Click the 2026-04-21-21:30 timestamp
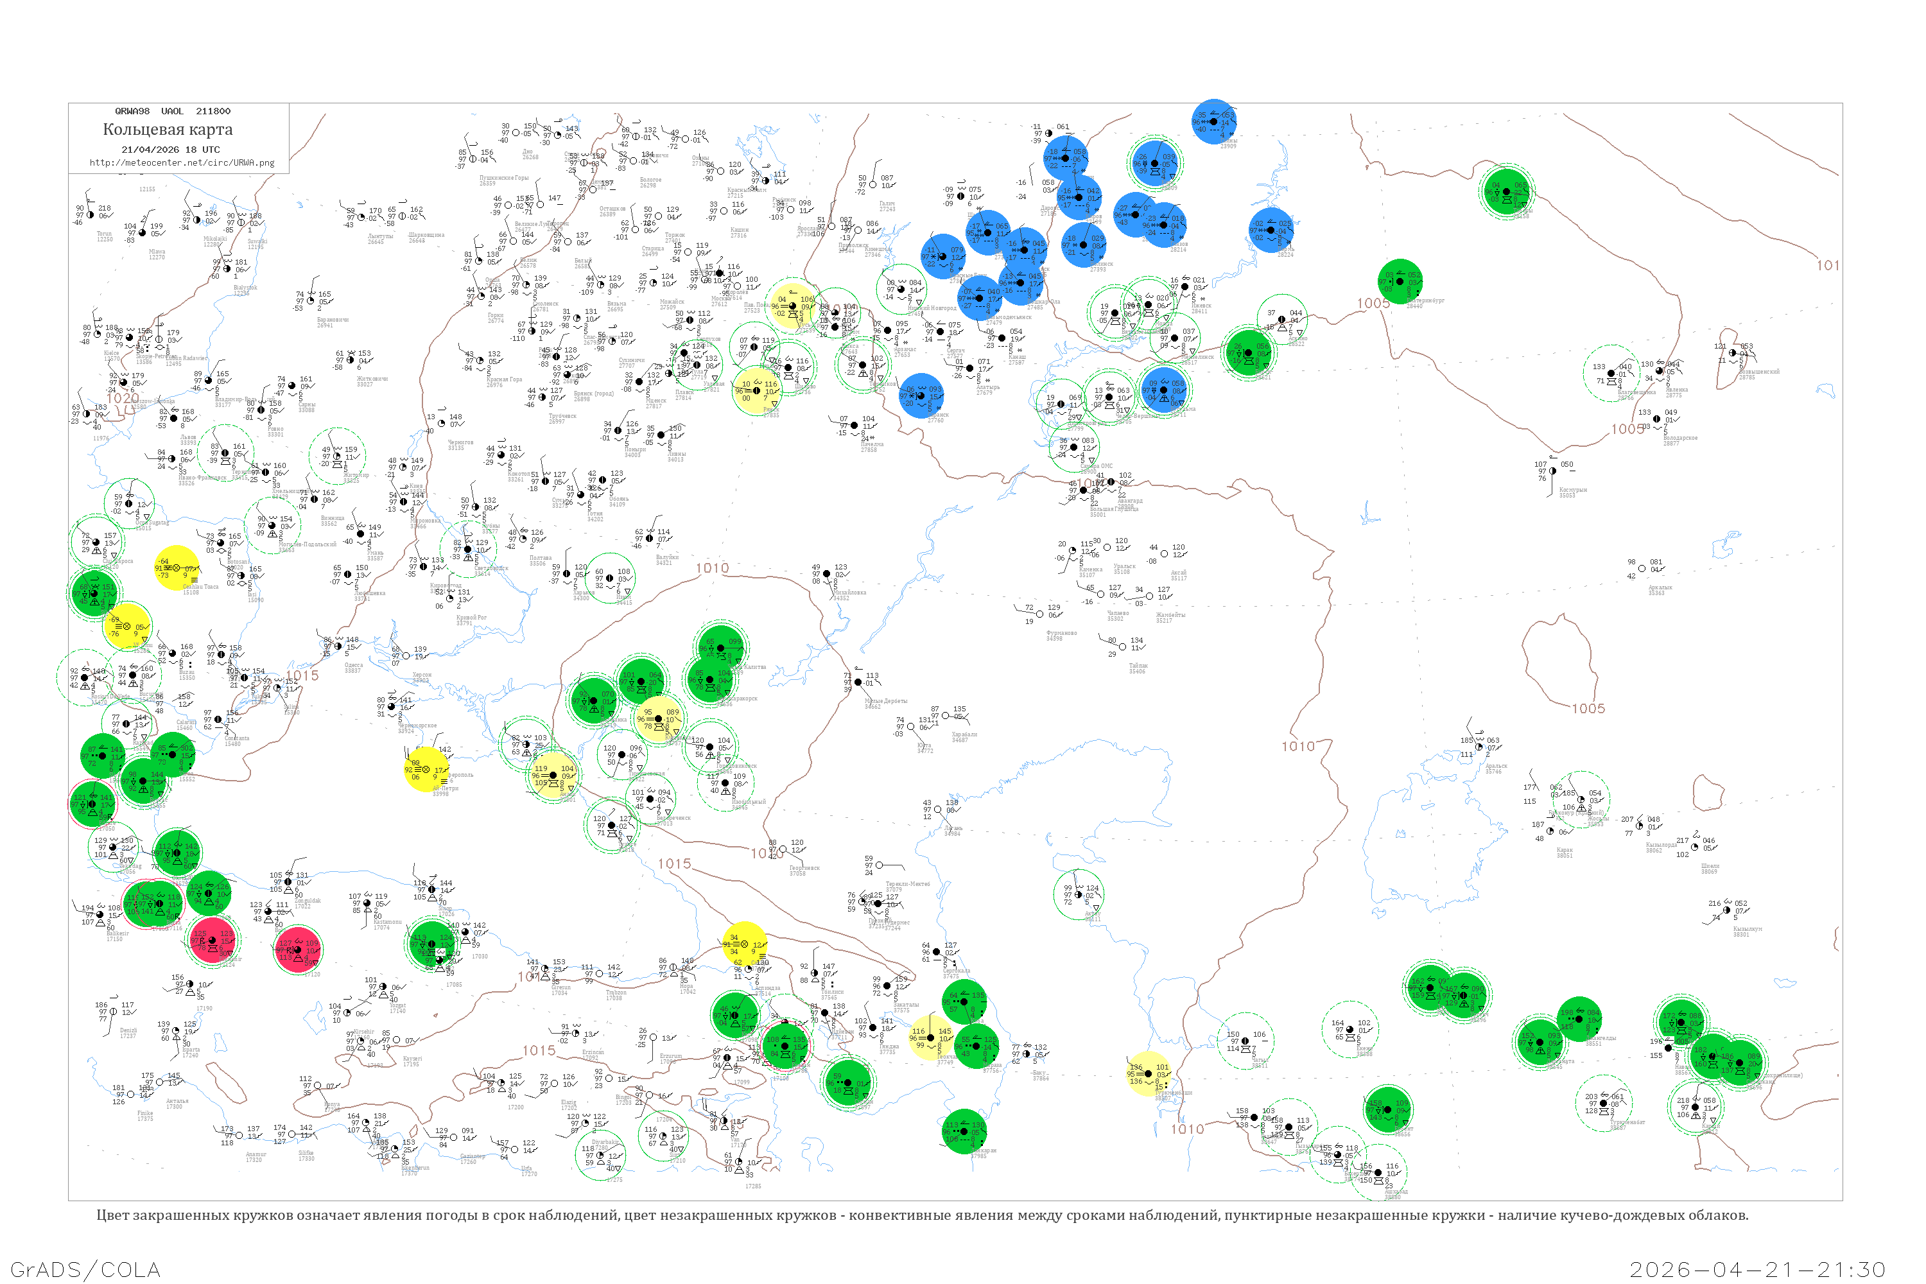The width and height of the screenshot is (1926, 1284). point(1757,1269)
